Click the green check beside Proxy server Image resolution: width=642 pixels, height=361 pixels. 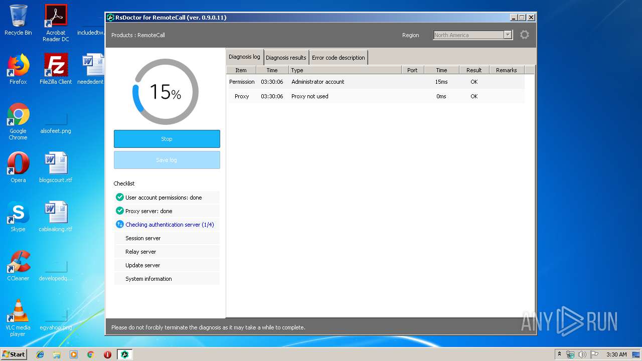click(x=119, y=211)
